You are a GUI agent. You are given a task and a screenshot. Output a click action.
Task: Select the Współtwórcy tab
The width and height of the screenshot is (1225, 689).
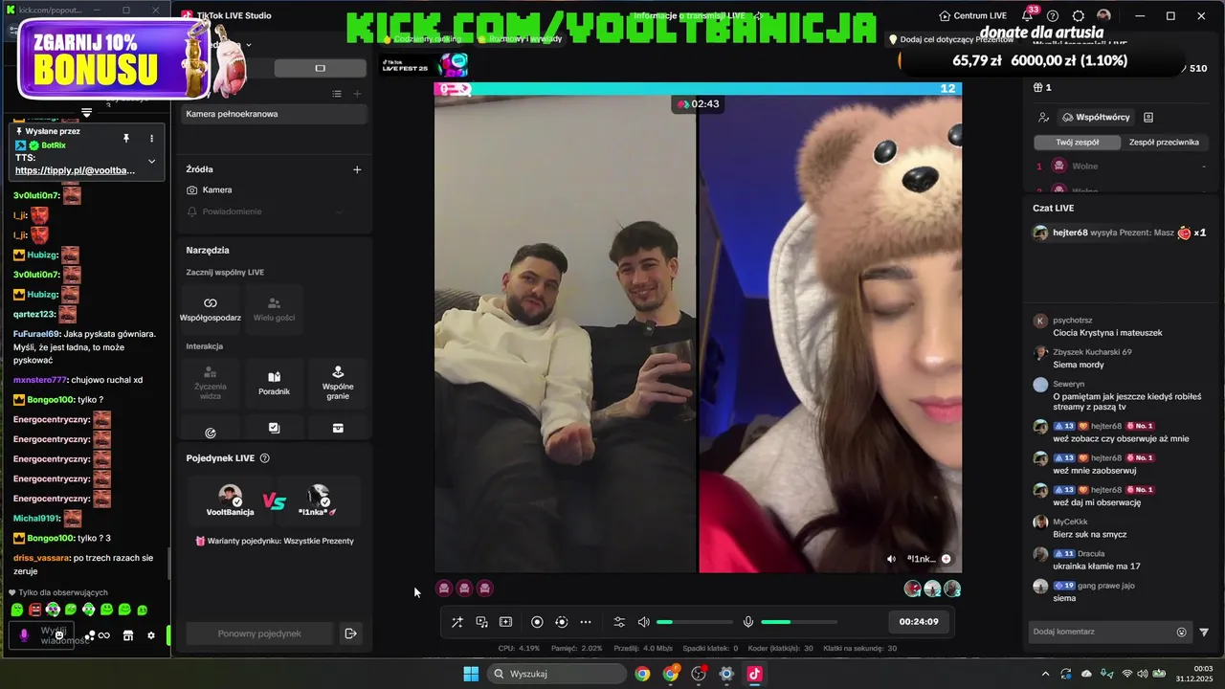pyautogui.click(x=1096, y=117)
